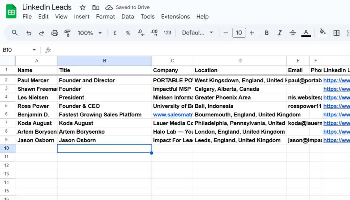
Task: Toggle strikethrough formatting
Action: [293, 33]
